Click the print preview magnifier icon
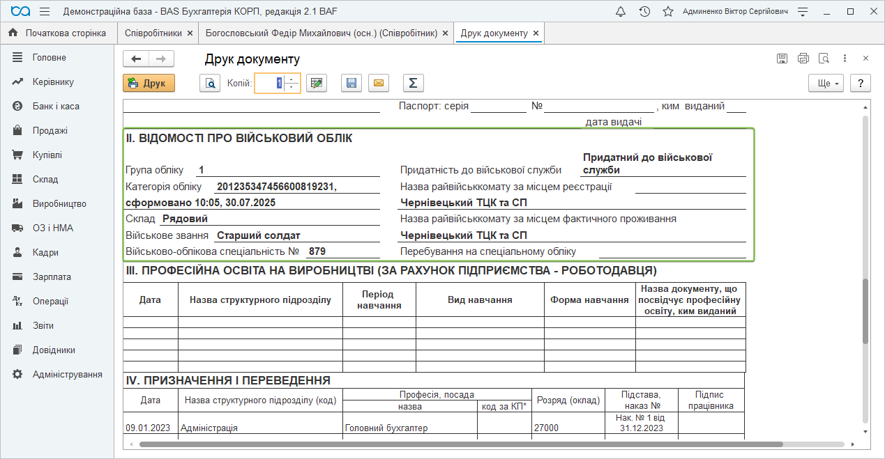 click(x=210, y=84)
